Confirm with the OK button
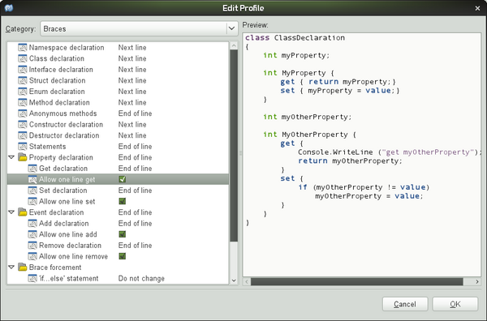The height and width of the screenshot is (321, 487). click(x=455, y=304)
